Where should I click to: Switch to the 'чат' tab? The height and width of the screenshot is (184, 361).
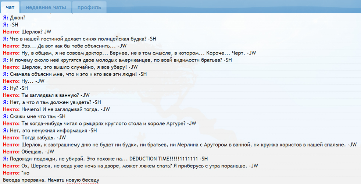(10, 7)
